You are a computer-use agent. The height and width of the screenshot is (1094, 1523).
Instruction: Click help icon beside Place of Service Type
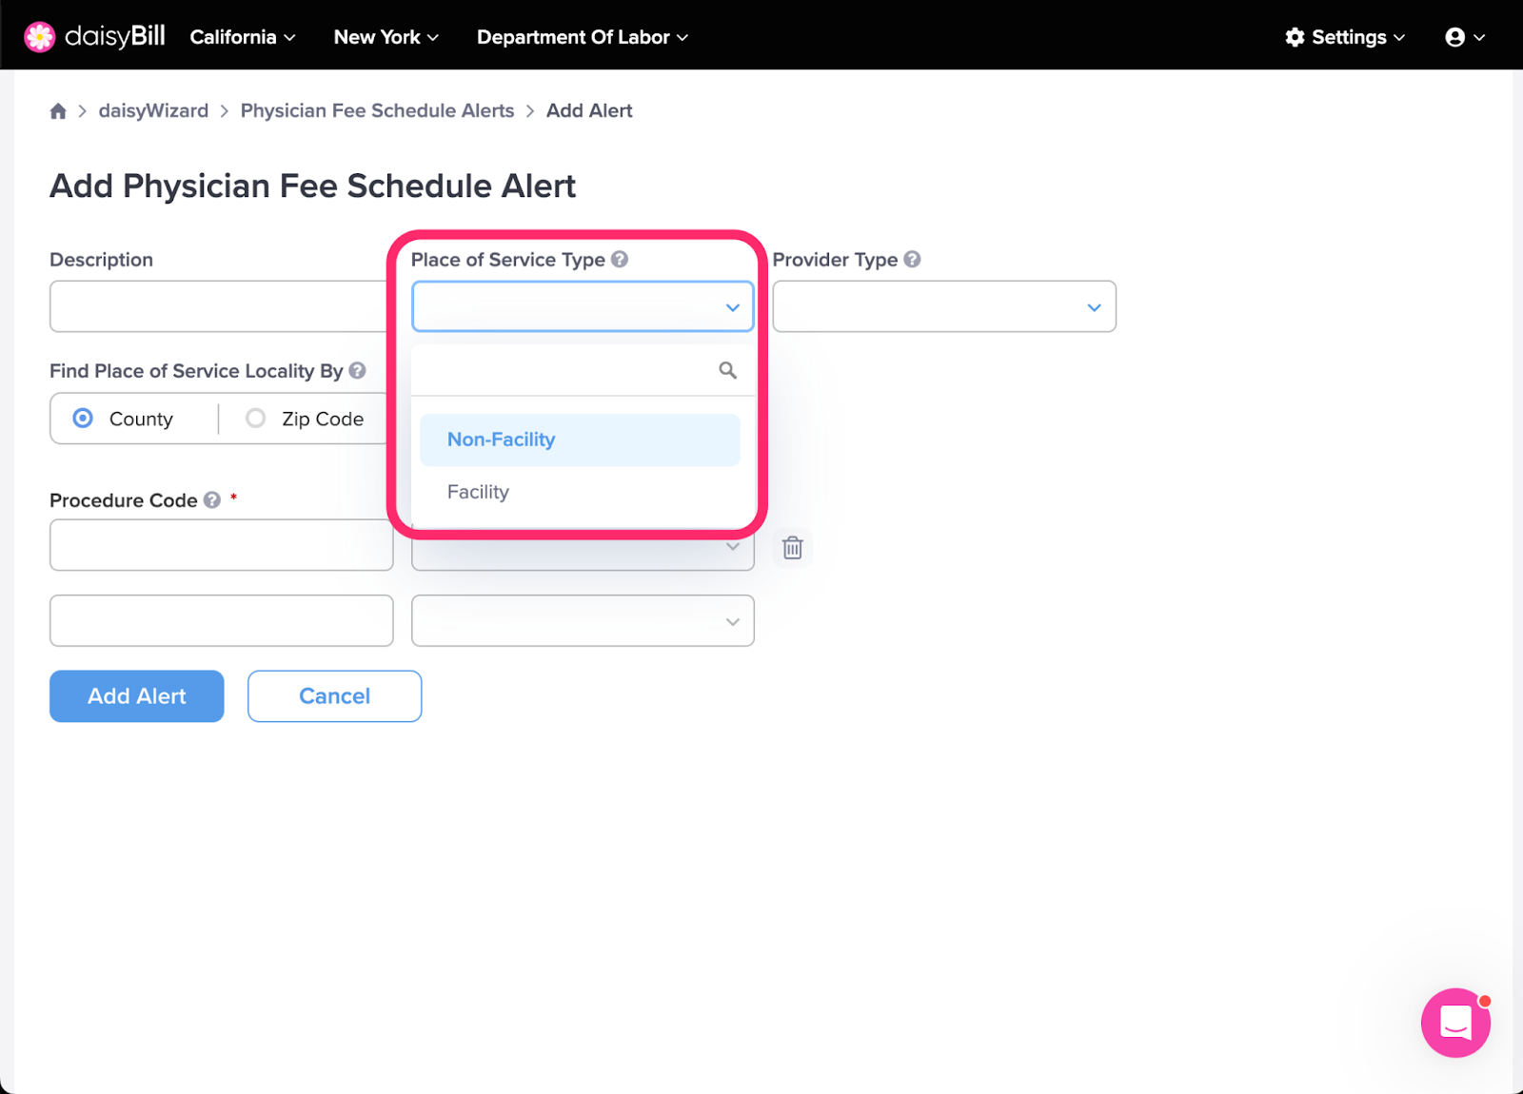pos(620,259)
